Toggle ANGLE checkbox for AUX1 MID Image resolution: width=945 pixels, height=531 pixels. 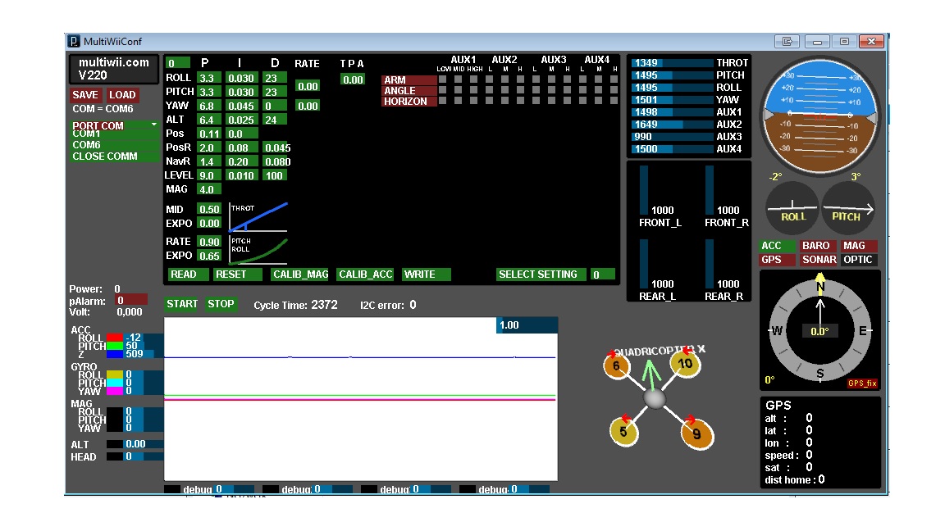[454, 90]
